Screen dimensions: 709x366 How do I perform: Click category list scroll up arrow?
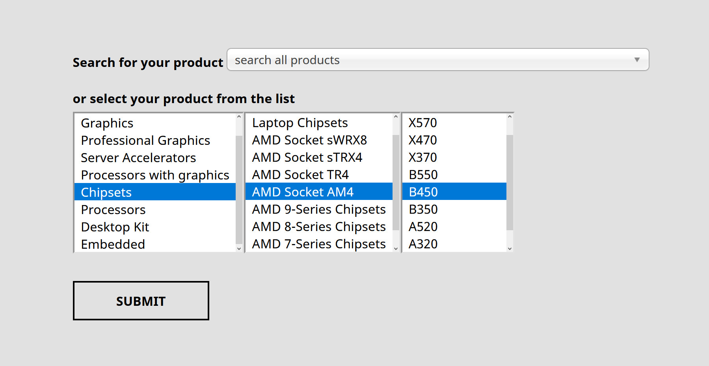pyautogui.click(x=239, y=117)
